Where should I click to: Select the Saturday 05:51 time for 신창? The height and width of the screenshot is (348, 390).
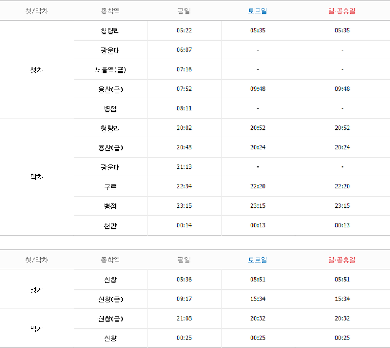tap(257, 280)
